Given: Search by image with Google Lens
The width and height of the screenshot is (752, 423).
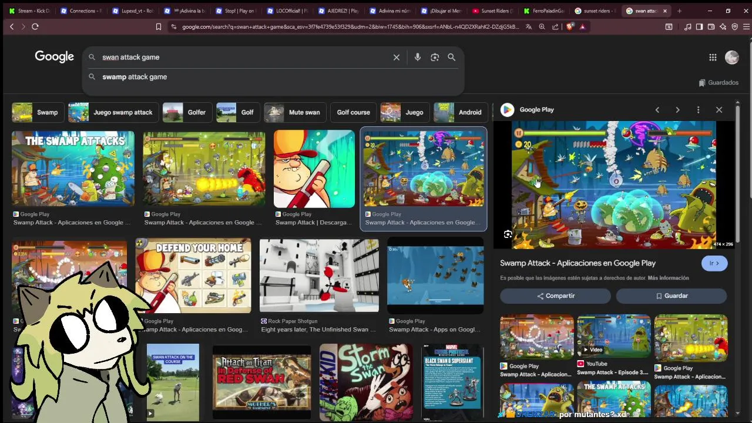Looking at the screenshot, I should coord(435,57).
